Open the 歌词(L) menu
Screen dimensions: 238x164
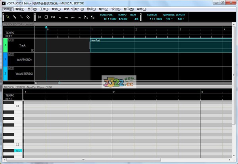click(x=91, y=9)
